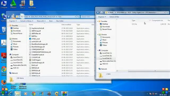This screenshot has height=96, width=170.
Task: Select Network in right window pane
Action: coord(104,69)
